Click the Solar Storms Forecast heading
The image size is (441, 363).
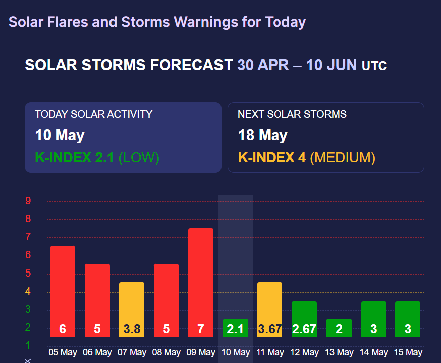coord(205,65)
